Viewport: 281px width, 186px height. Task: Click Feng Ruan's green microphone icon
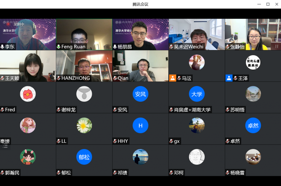coord(58,47)
